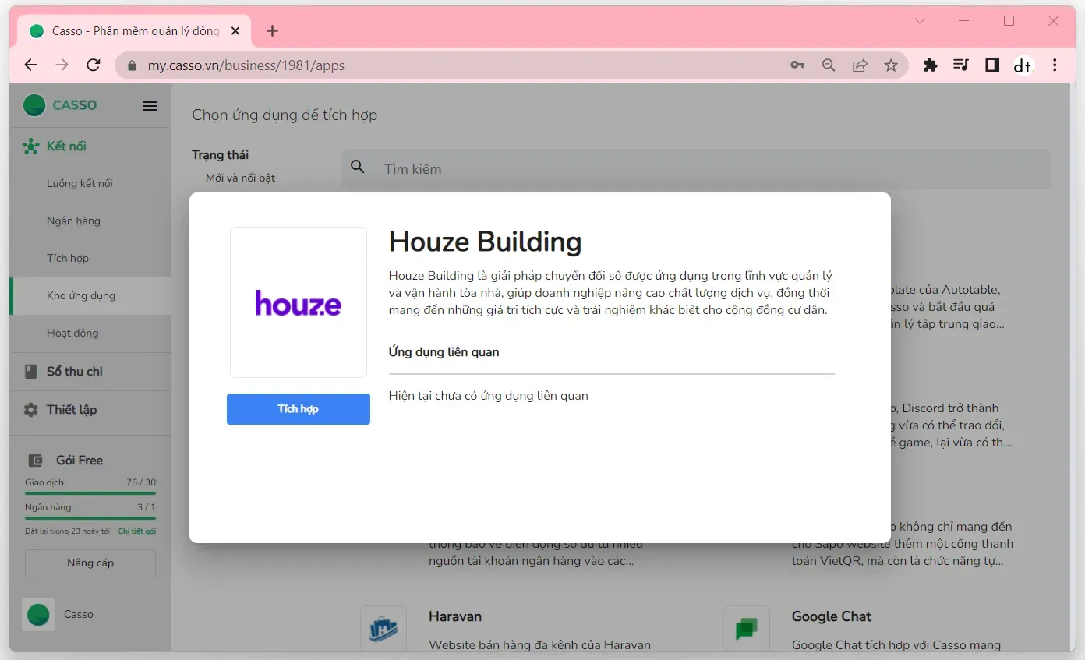Click the Ngân hàng usage progress bar
This screenshot has width=1085, height=660.
click(x=90, y=517)
